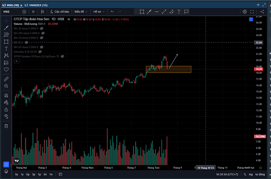Select brush tool in floating drawing toolbar

click(x=149, y=12)
